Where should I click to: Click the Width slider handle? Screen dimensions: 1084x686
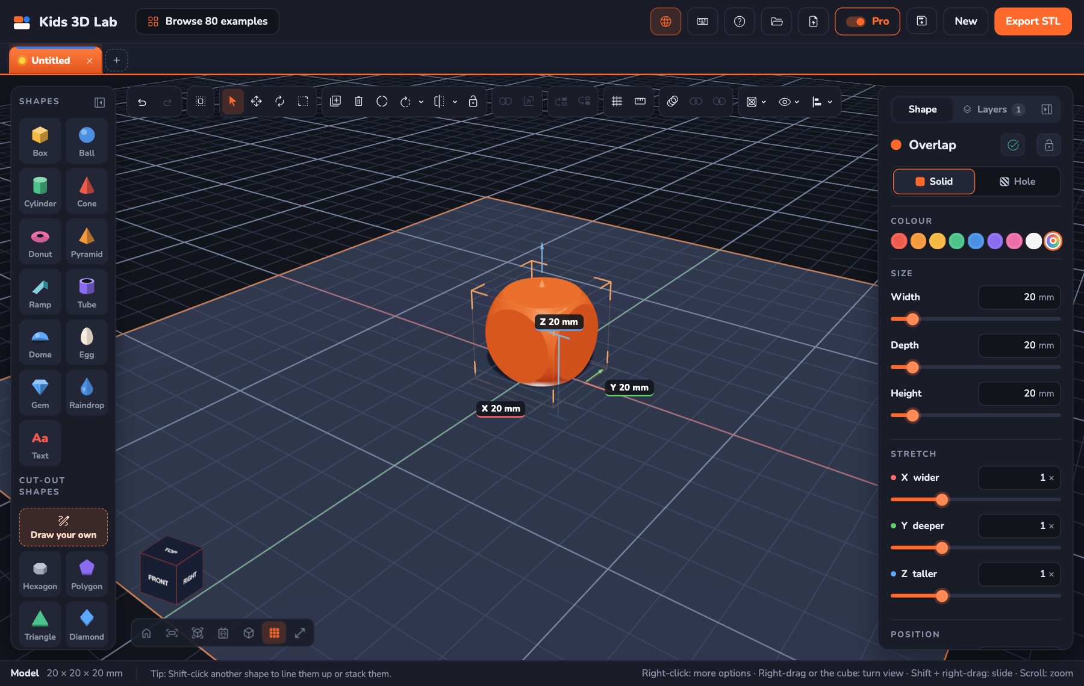click(912, 320)
